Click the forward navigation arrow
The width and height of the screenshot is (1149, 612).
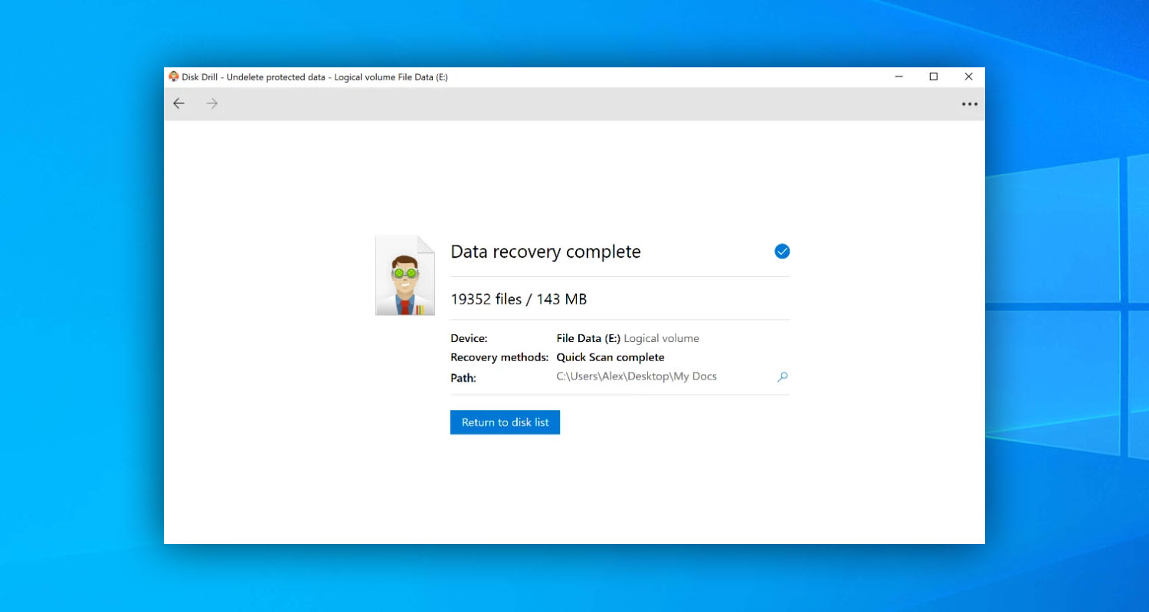[x=212, y=103]
